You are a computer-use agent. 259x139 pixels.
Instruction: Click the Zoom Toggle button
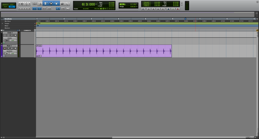click(x=35, y=4)
